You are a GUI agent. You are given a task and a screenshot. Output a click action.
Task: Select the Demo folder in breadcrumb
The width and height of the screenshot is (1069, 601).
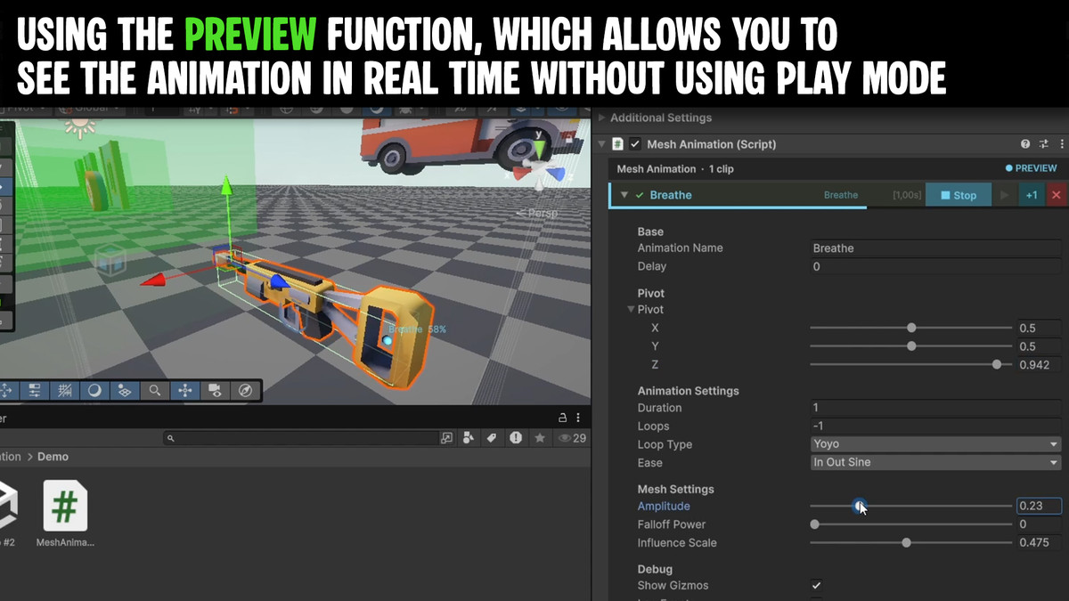coord(53,457)
